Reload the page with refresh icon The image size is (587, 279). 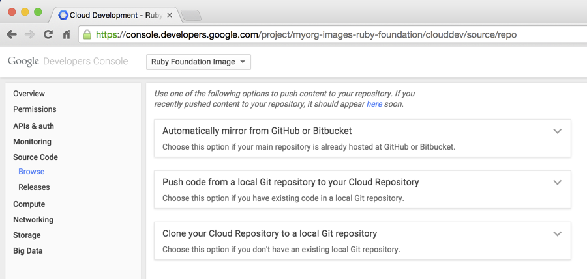[x=48, y=34]
